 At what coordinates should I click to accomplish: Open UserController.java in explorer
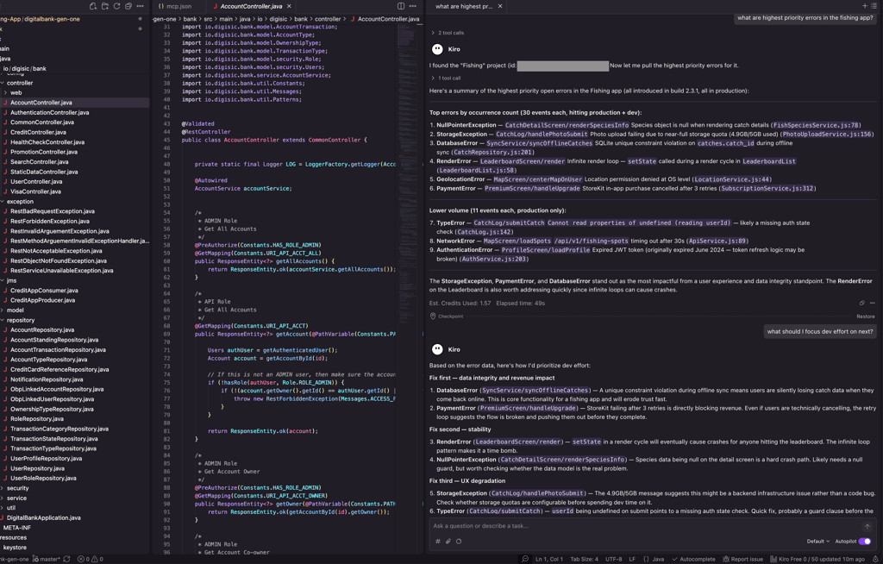point(36,181)
